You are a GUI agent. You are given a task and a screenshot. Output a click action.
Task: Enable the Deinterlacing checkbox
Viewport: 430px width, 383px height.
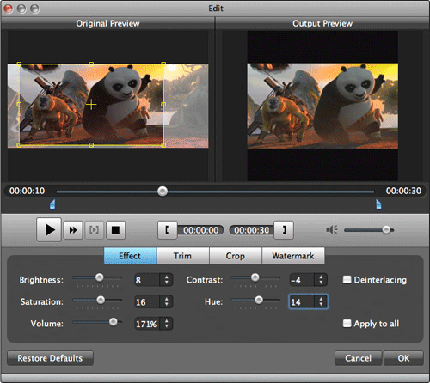[347, 279]
